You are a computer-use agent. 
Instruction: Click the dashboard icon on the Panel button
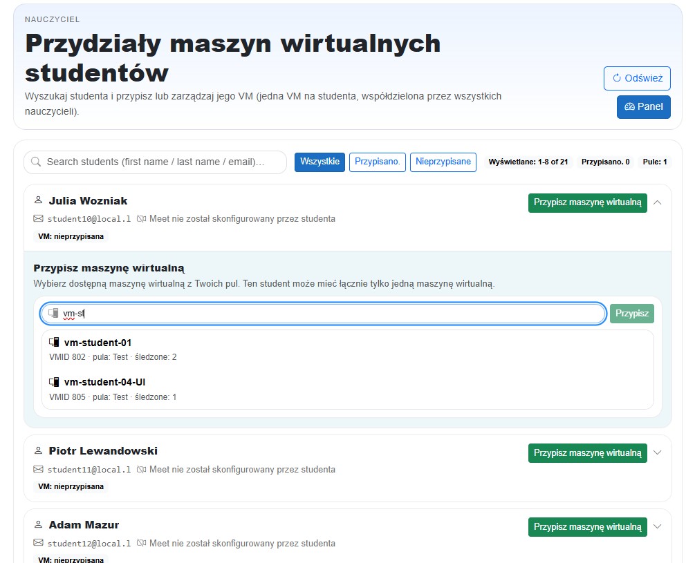coord(630,107)
